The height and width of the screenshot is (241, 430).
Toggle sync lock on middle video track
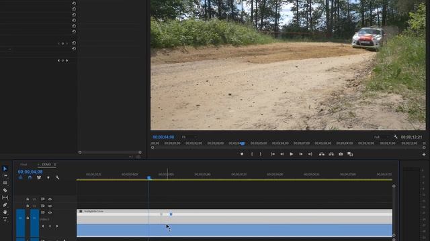click(x=42, y=206)
